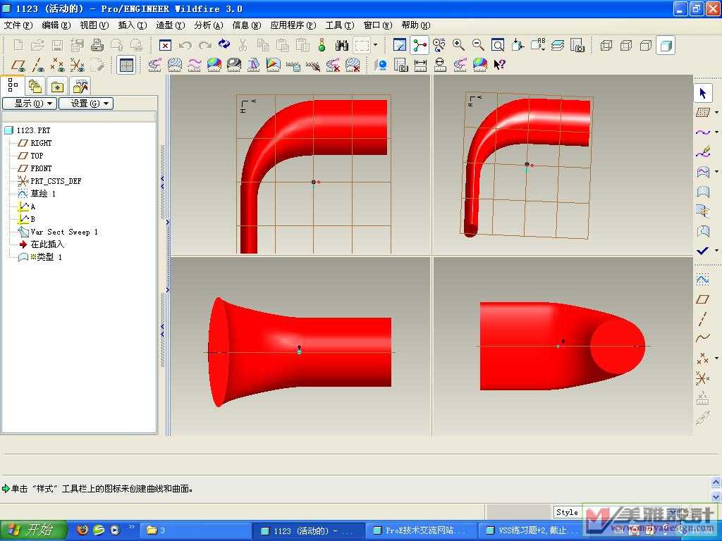Click the Repaint screen icon
722x541 pixels.
coord(400,45)
